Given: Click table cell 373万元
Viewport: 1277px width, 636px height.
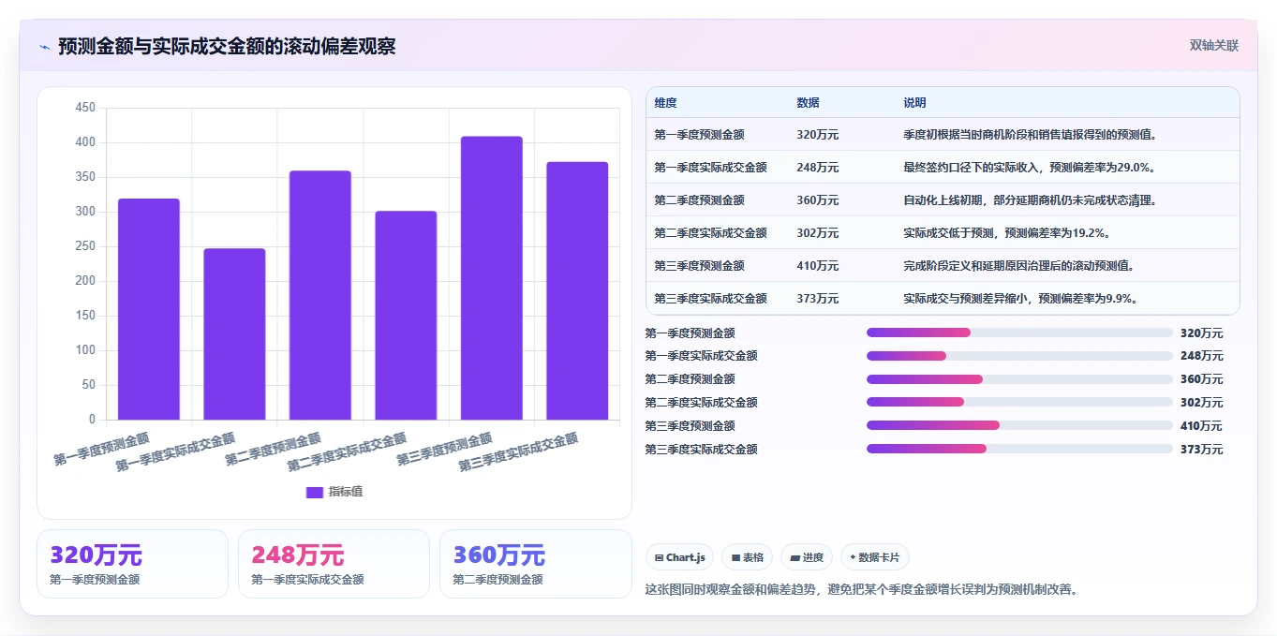Looking at the screenshot, I should (x=818, y=299).
